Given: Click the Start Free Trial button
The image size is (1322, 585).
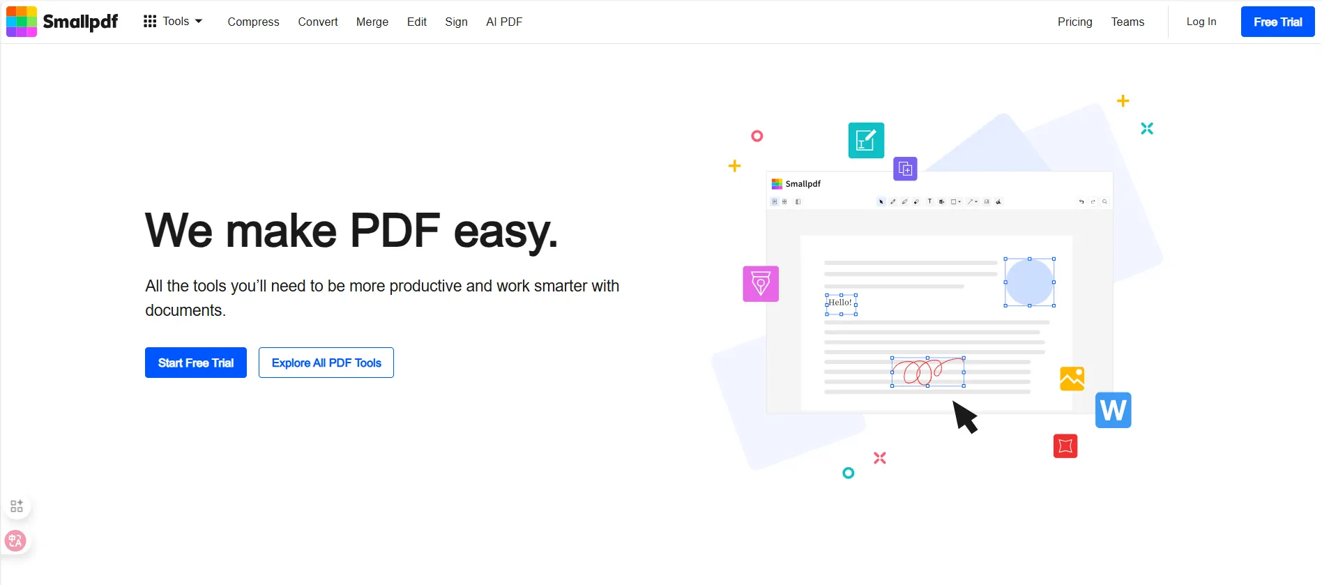Looking at the screenshot, I should [196, 363].
